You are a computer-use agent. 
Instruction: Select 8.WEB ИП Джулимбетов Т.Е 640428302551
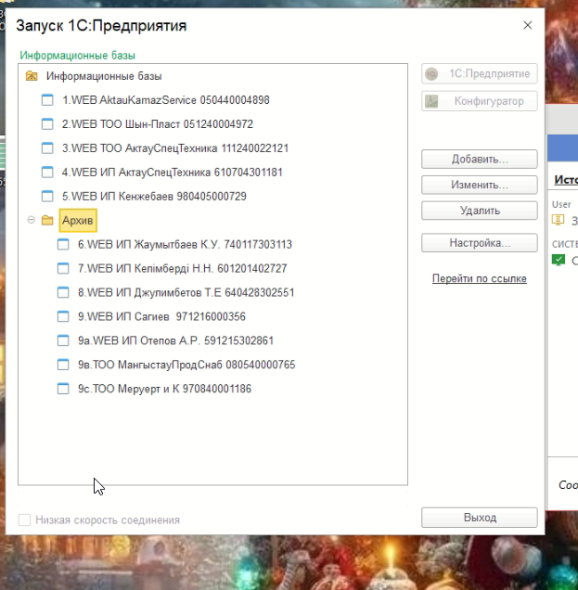186,293
